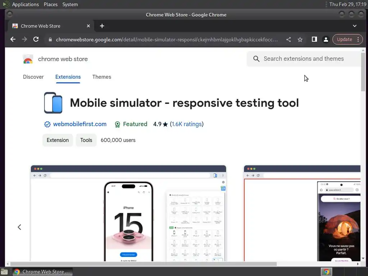This screenshot has width=368, height=276.
Task: Switch to the Themes tab
Action: coord(102,77)
